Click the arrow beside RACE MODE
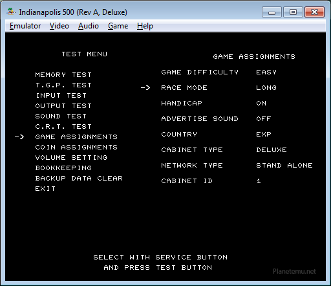Image resolution: width=331 pixels, height=286 pixels. pyautogui.click(x=145, y=88)
